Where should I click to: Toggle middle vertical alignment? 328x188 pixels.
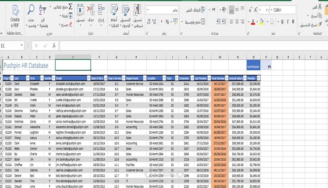click(x=237, y=9)
